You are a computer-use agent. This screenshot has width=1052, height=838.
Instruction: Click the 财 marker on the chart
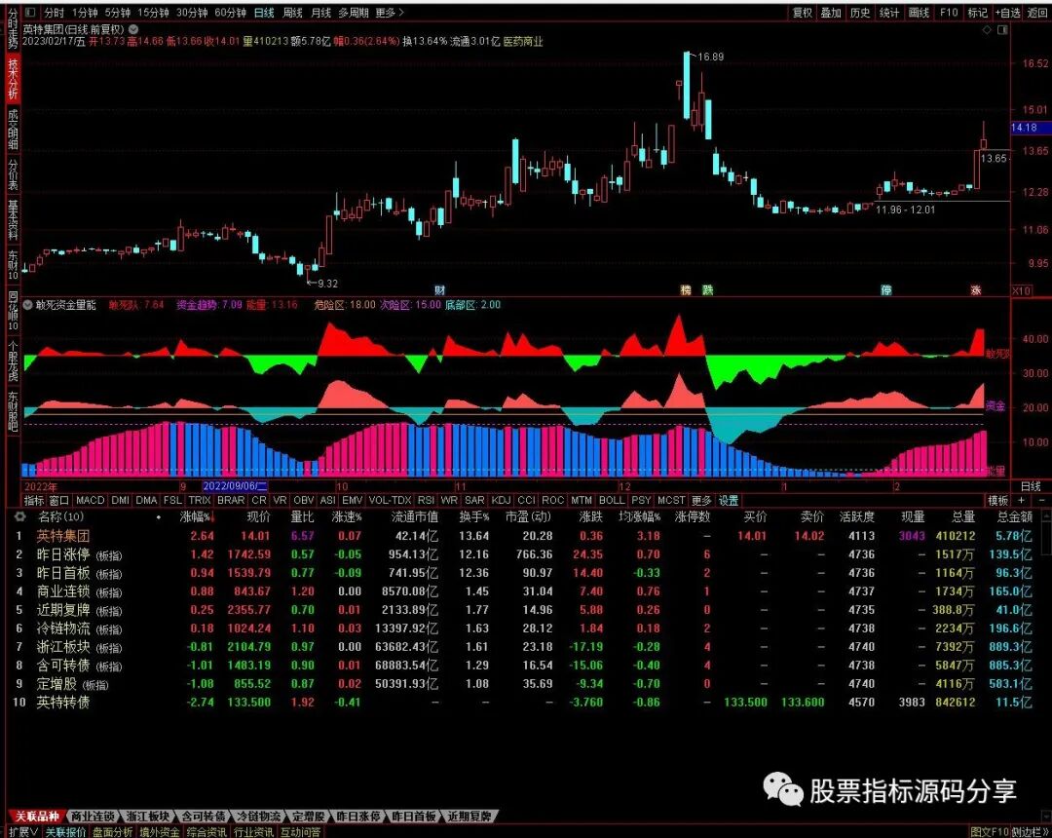point(439,290)
